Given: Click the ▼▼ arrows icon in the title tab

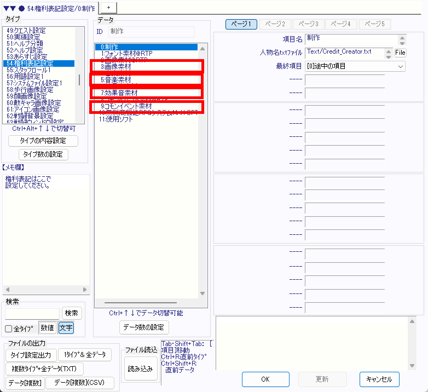Looking at the screenshot, I should 9,9.
